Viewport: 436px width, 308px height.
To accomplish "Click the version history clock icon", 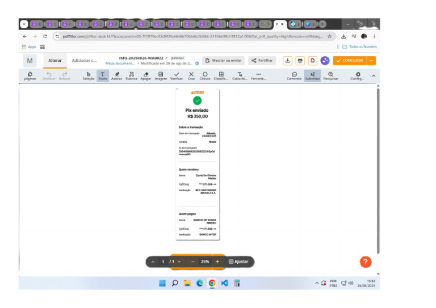I will 197,64.
